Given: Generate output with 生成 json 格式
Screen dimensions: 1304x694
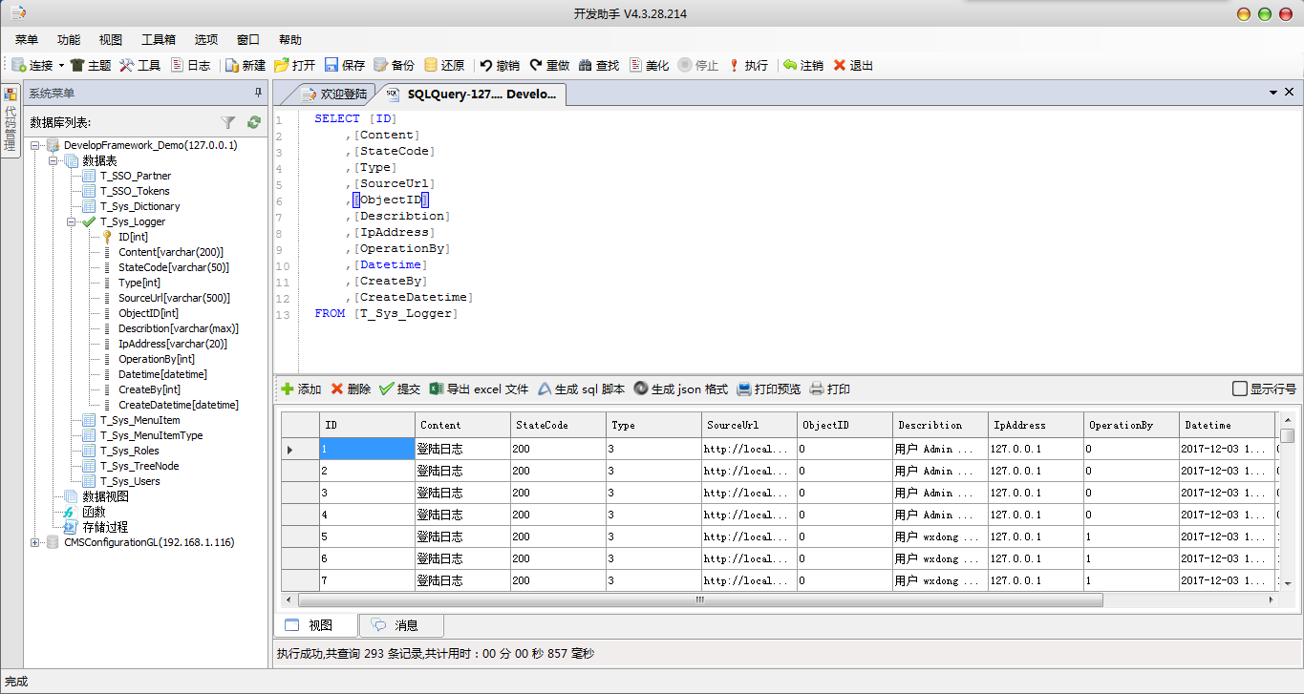Looking at the screenshot, I should pyautogui.click(x=680, y=389).
